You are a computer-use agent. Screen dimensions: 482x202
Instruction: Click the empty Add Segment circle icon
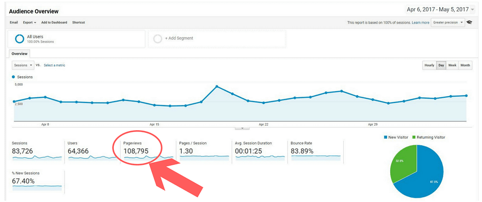tap(157, 39)
